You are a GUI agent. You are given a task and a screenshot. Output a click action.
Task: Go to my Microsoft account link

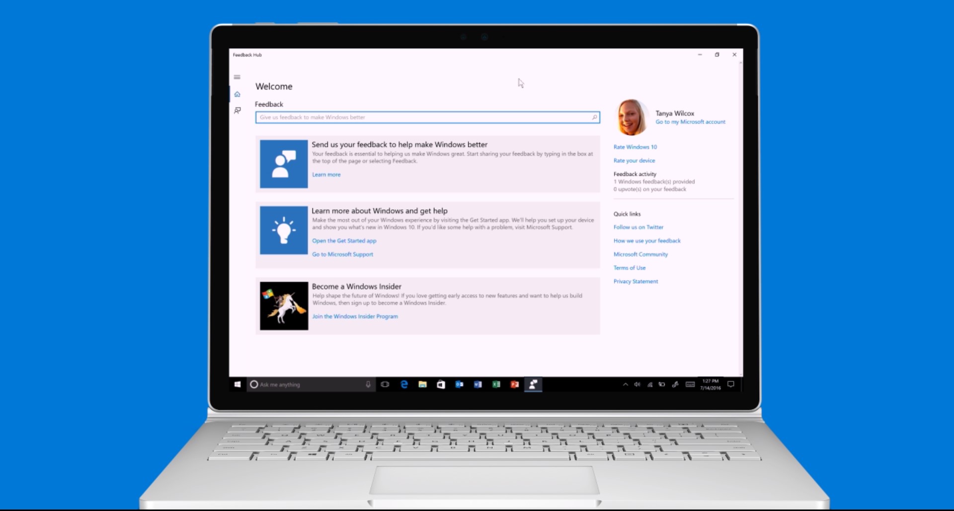(690, 122)
